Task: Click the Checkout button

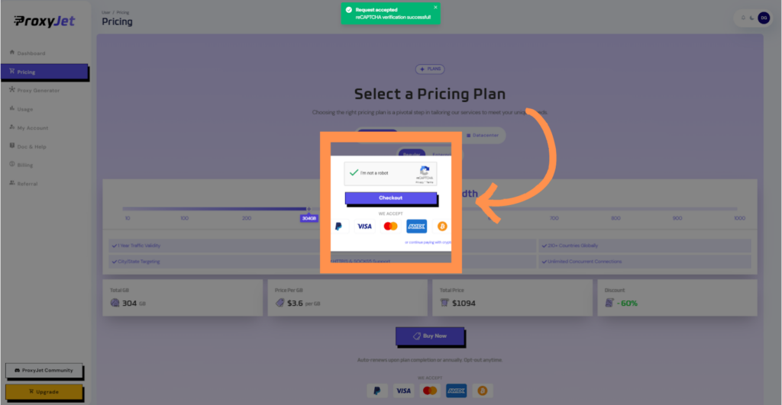Action: 391,198
